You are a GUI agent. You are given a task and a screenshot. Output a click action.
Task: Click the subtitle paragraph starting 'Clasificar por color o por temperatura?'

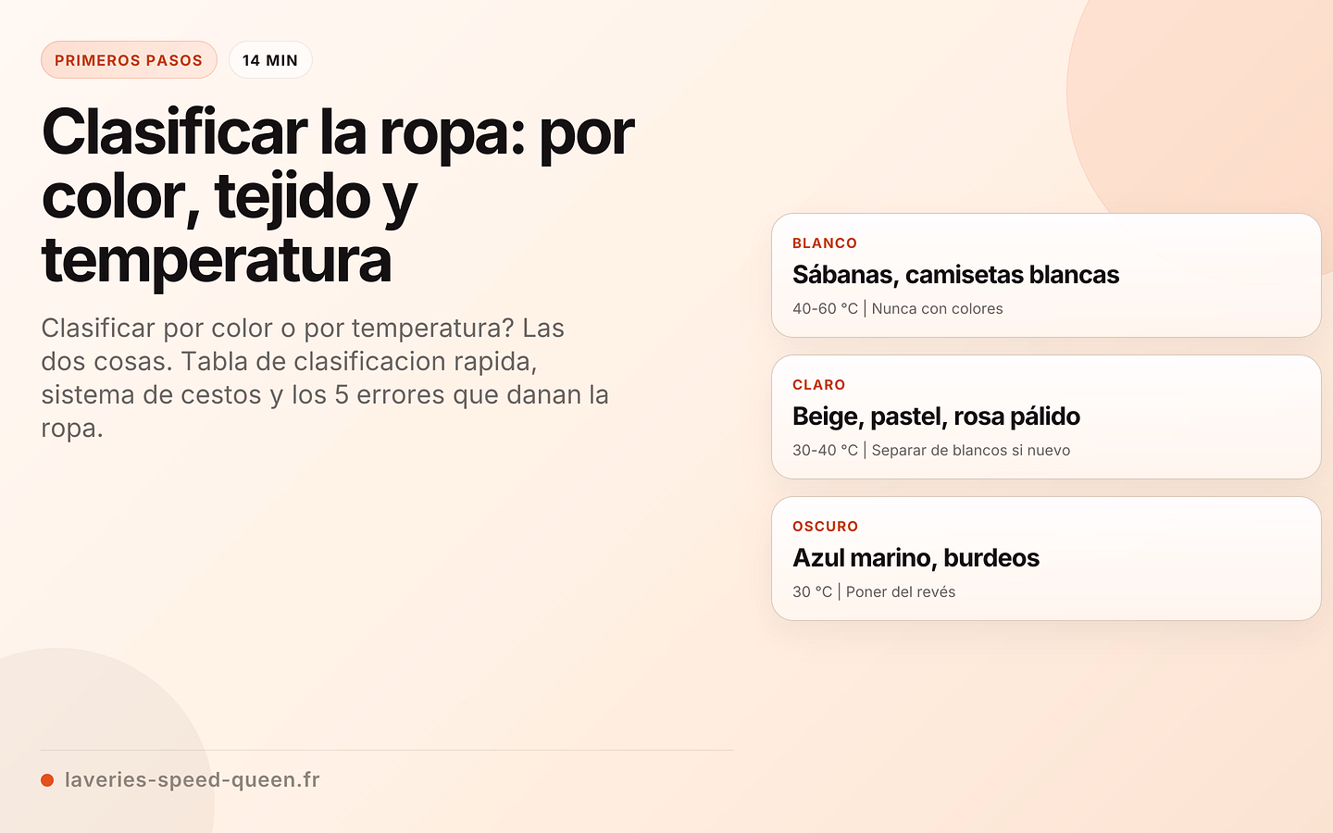pos(325,378)
